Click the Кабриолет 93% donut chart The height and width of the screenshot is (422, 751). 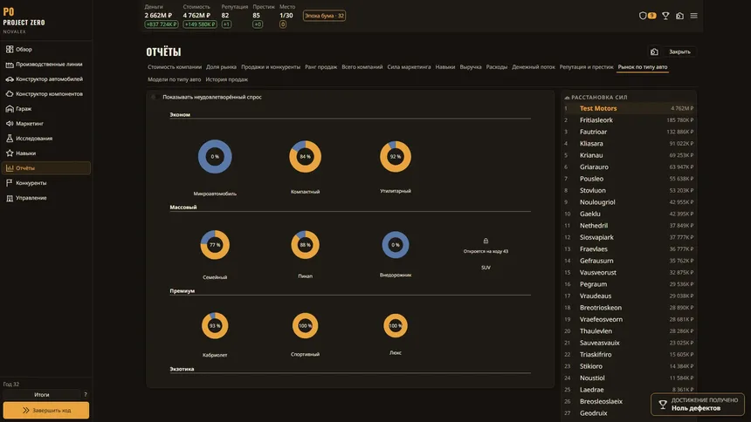[215, 325]
